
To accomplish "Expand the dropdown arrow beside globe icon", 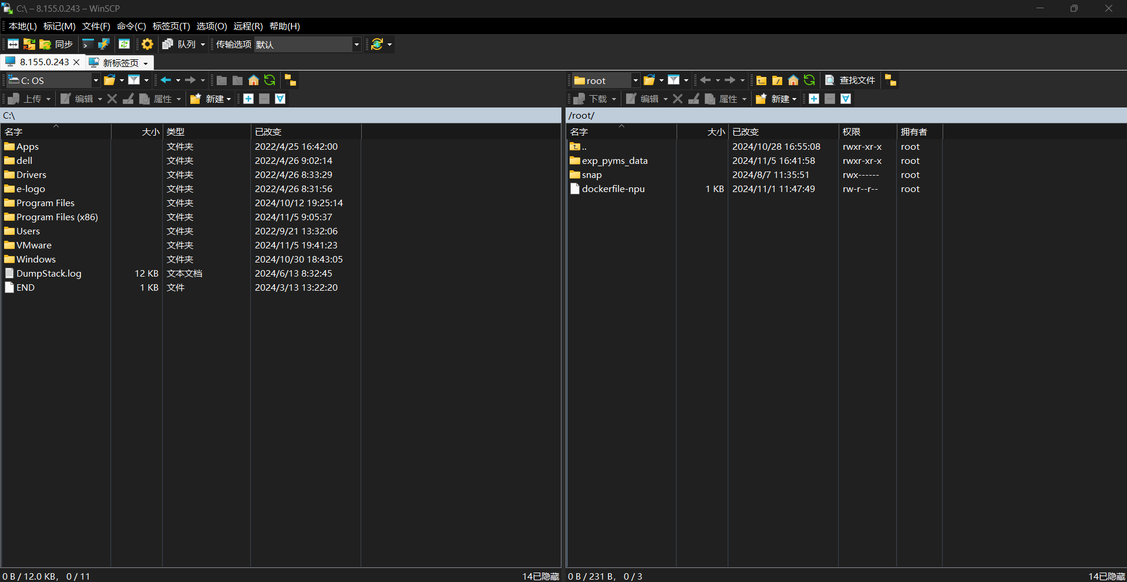I will 389,44.
